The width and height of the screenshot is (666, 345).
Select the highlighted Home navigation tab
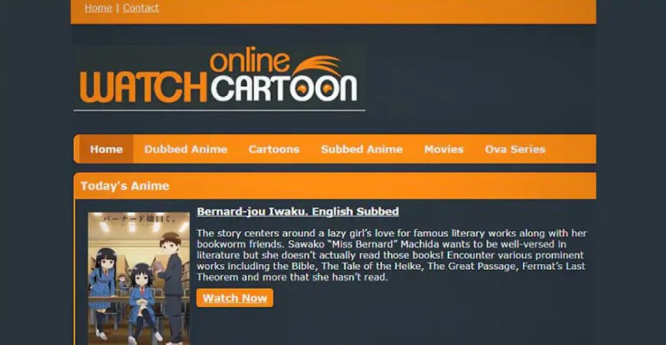click(x=106, y=149)
